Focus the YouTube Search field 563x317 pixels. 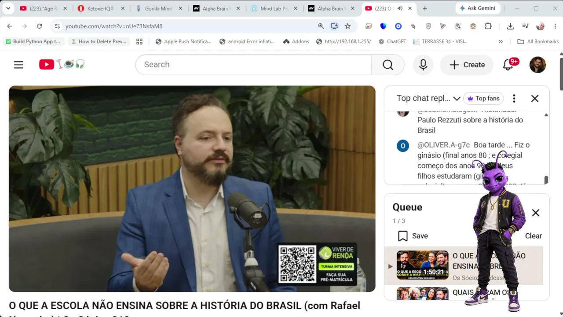(x=253, y=65)
